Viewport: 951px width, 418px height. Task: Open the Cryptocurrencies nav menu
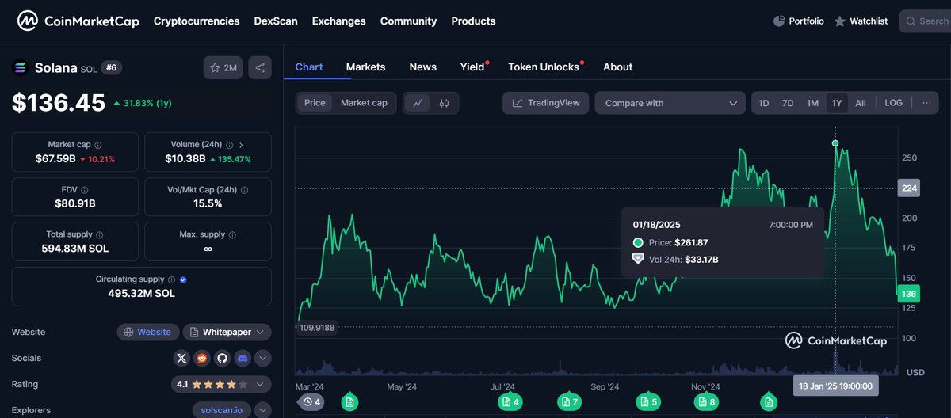click(197, 21)
